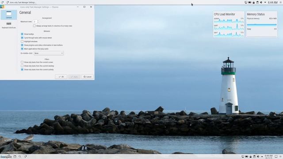Click the 6:44 AM clock in top panel

coord(272,3)
